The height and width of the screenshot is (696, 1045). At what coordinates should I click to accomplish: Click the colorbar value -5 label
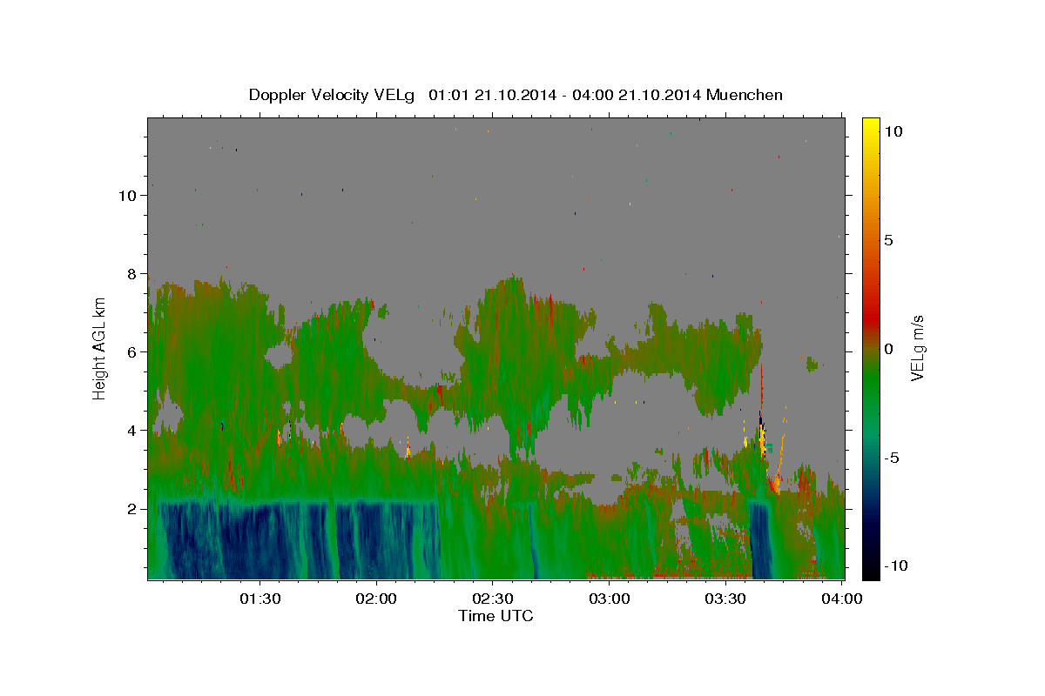pyautogui.click(x=892, y=458)
